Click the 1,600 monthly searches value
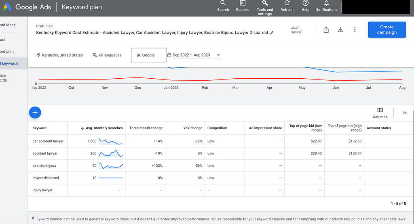414x224 pixels. [92, 141]
